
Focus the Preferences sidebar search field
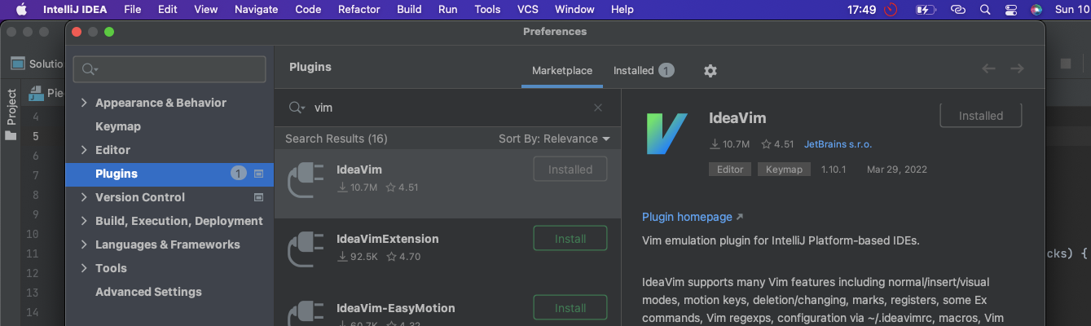pos(169,70)
